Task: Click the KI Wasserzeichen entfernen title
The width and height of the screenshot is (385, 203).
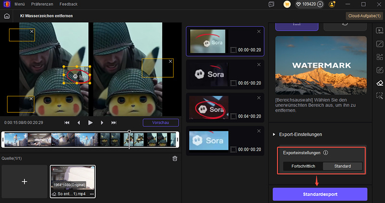Action: click(x=46, y=16)
